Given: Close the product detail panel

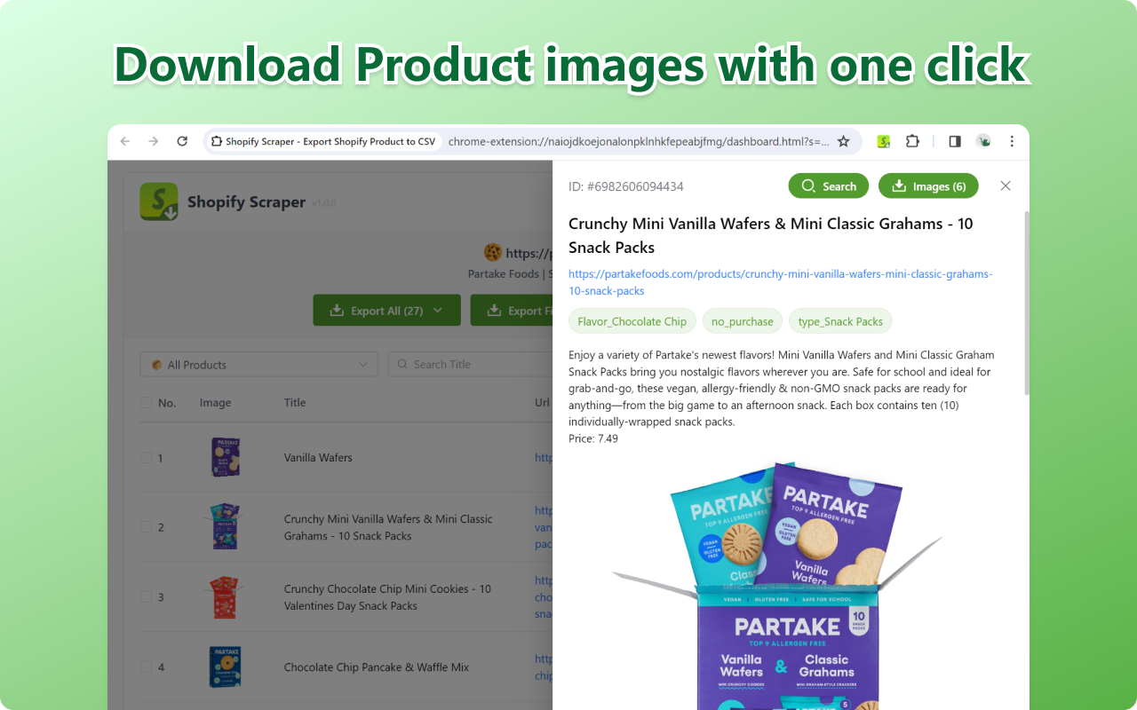Looking at the screenshot, I should [1006, 185].
